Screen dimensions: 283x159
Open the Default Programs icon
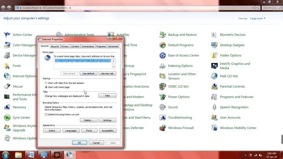tap(162, 45)
